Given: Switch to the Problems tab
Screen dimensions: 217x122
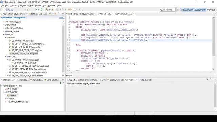Looking at the screenshot, I should coord(83,80).
